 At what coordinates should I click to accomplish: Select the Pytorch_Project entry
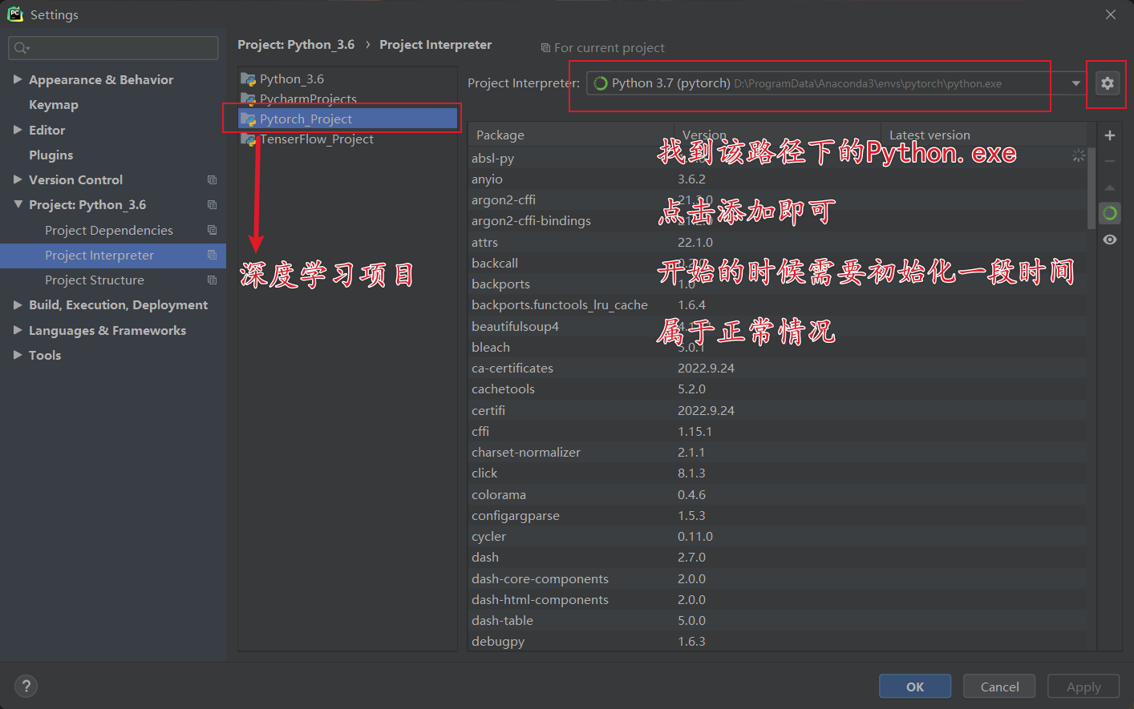point(348,119)
